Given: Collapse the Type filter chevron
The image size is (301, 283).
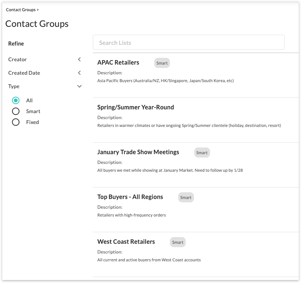Looking at the screenshot, I should click(x=79, y=86).
